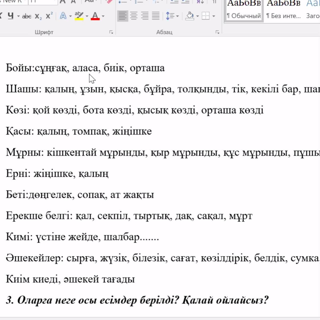The image size is (320, 320).
Task: Click the word Ерні:
Action: [x=18, y=174]
